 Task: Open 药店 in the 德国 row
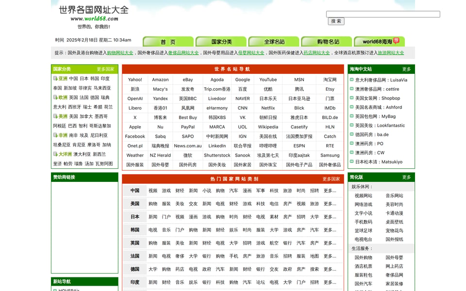[180, 269]
